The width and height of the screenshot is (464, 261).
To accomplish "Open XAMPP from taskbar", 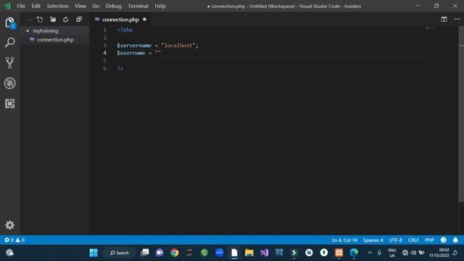I will coord(339,253).
